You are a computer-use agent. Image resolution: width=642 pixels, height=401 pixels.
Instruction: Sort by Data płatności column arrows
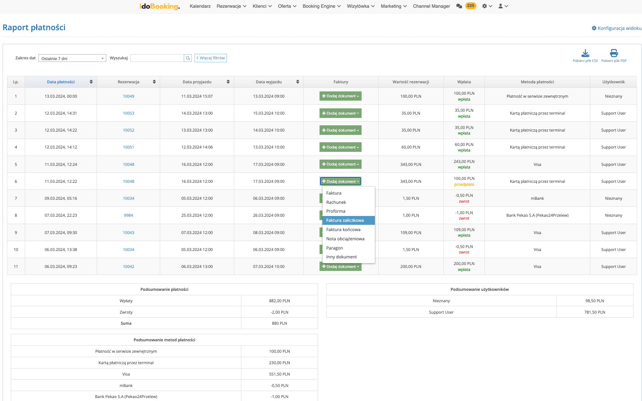pyautogui.click(x=91, y=82)
